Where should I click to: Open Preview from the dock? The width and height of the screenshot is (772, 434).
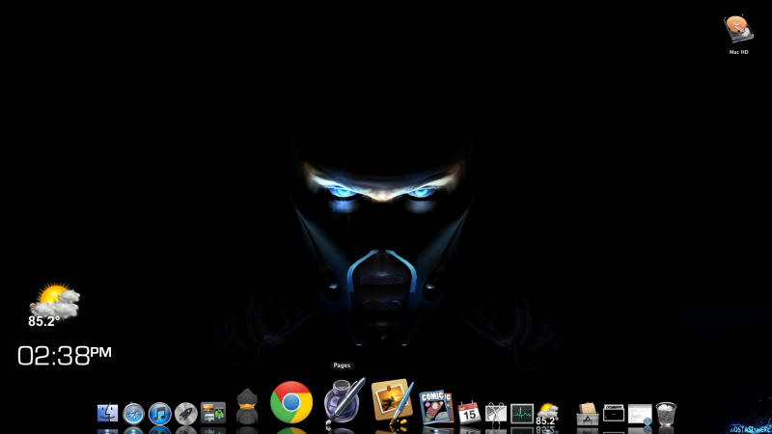pos(392,401)
